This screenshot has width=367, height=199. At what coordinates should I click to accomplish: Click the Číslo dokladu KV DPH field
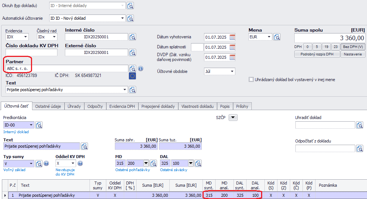(31, 52)
